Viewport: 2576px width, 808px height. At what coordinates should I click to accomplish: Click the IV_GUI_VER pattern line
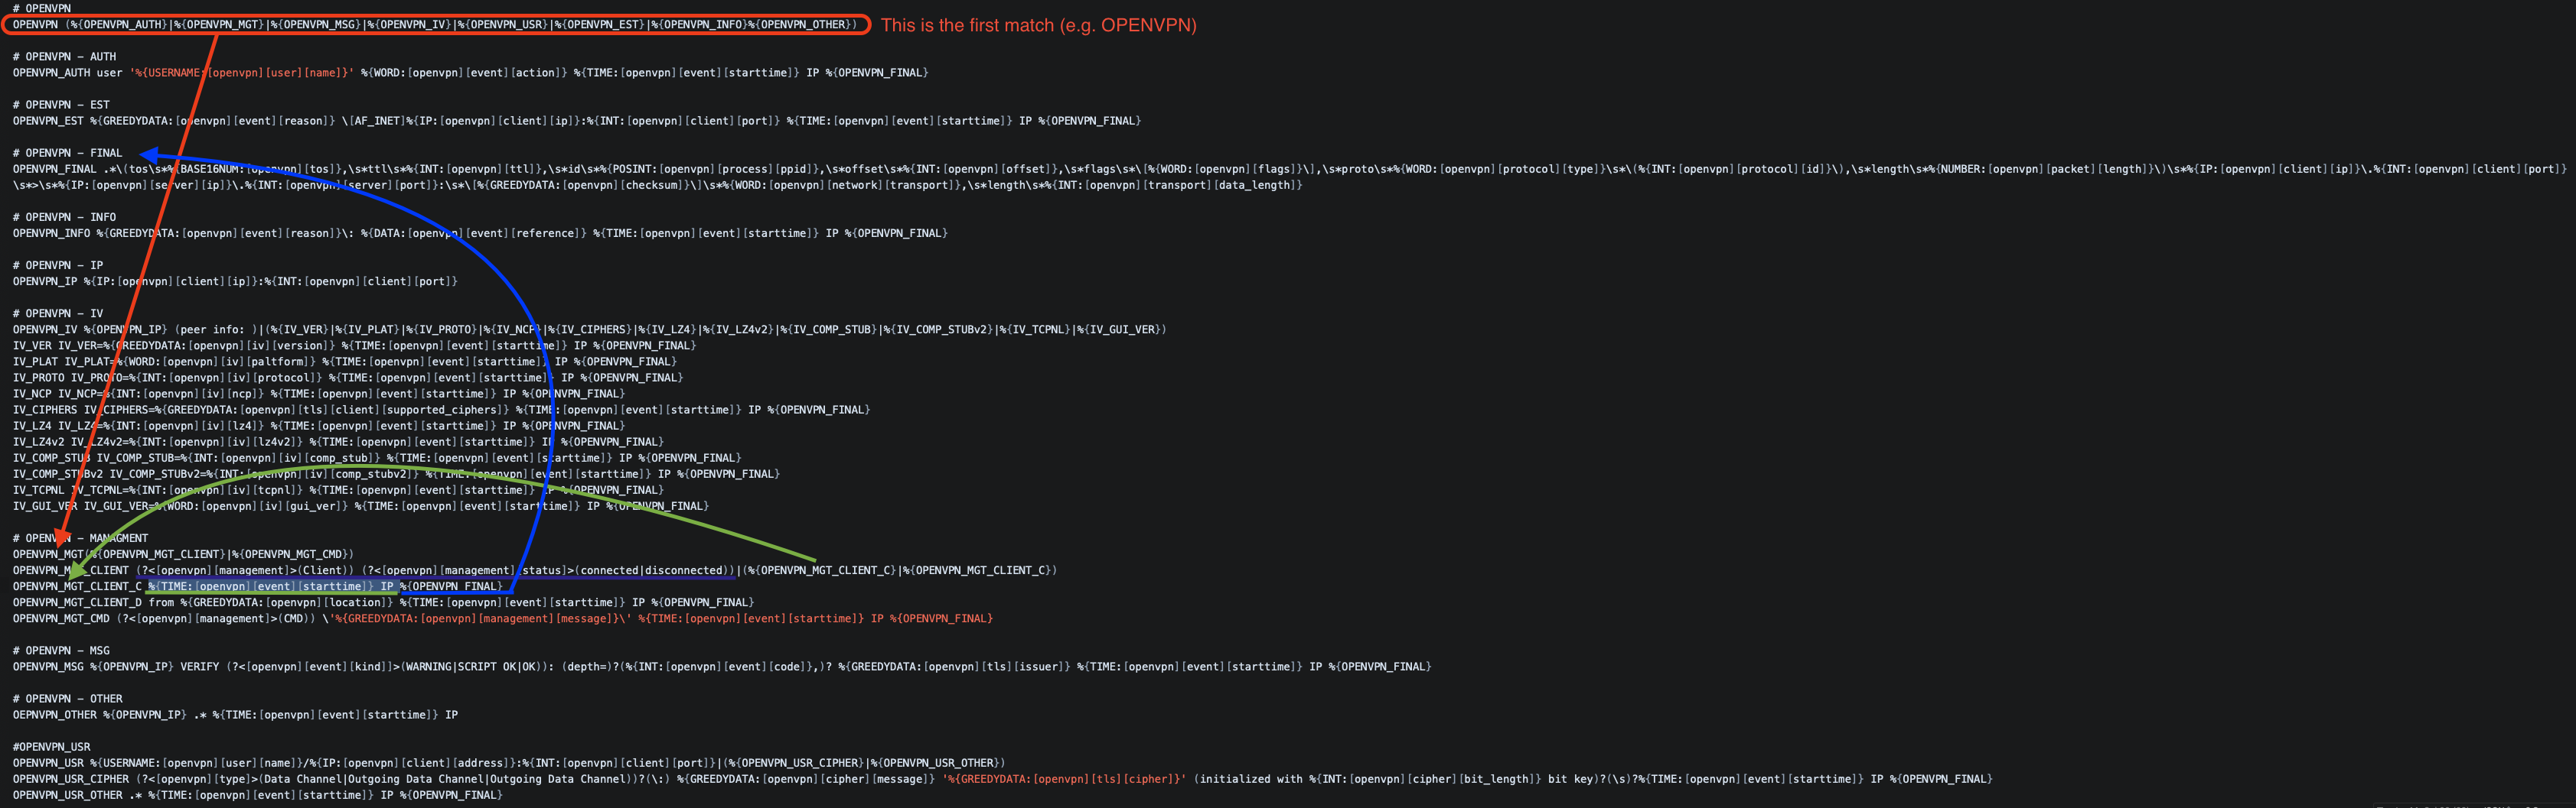[x=360, y=506]
